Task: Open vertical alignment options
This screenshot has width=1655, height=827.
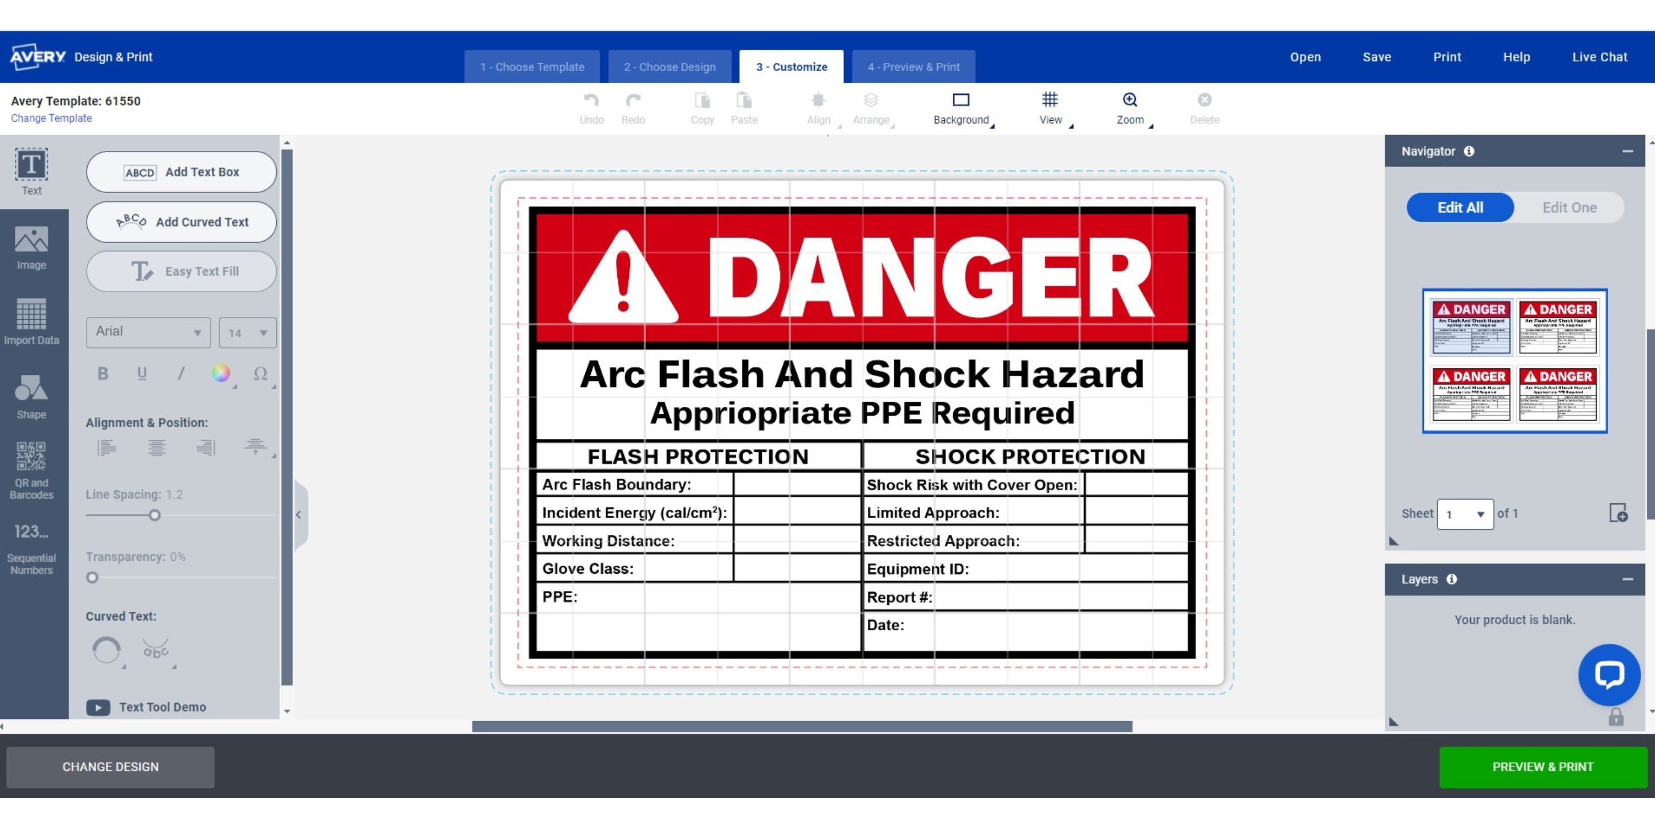Action: (x=256, y=447)
